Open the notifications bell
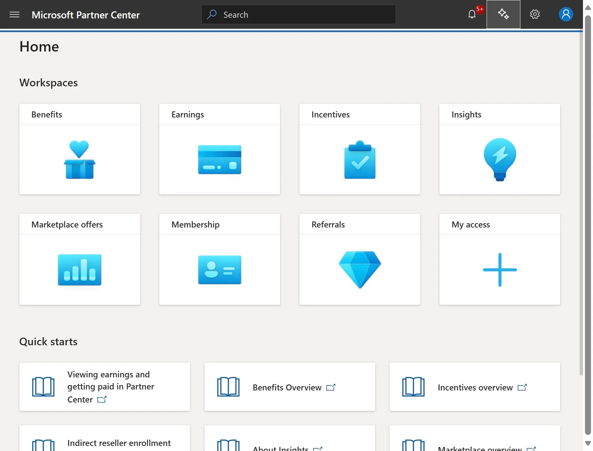593x451 pixels. coord(472,14)
